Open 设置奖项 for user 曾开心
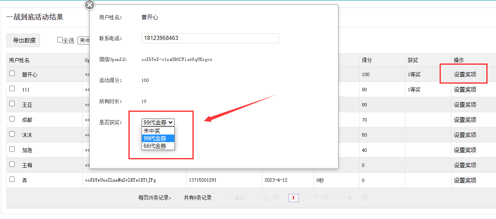 click(x=465, y=74)
